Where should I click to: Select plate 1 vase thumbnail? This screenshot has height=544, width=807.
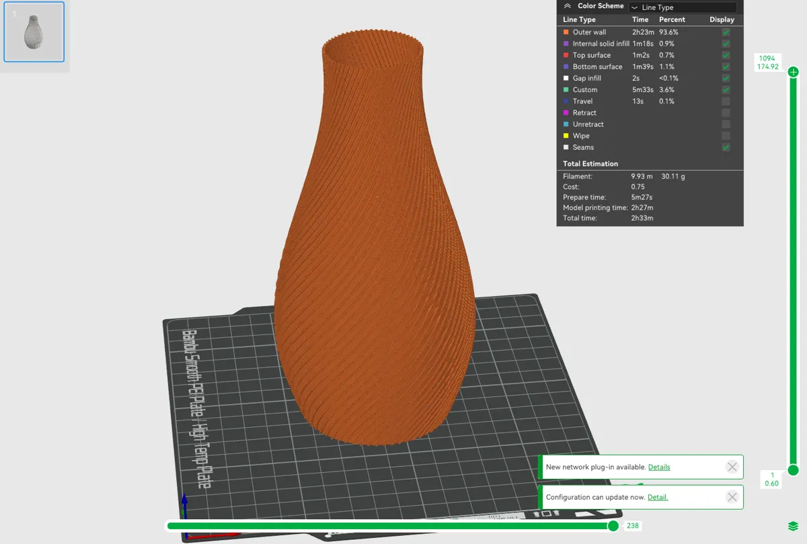[x=34, y=32]
